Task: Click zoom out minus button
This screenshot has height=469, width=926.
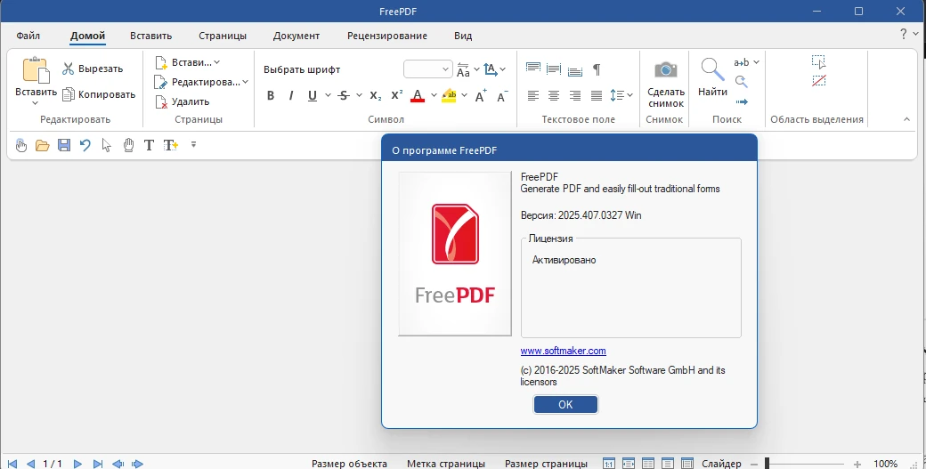Action: pyautogui.click(x=753, y=465)
